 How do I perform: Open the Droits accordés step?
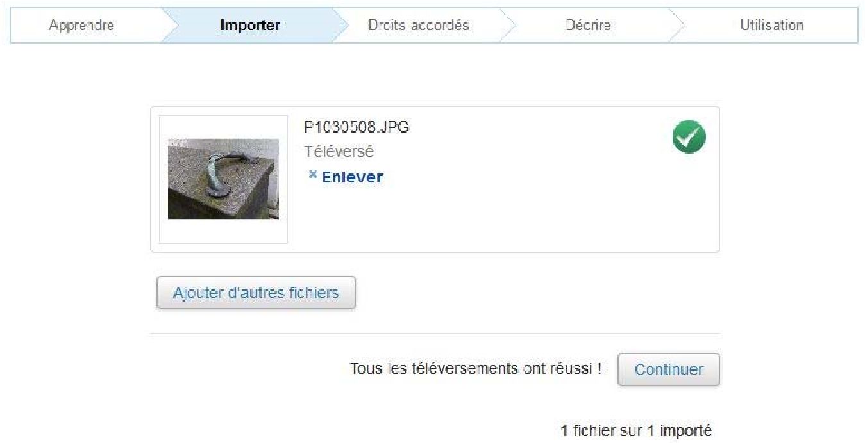[419, 26]
